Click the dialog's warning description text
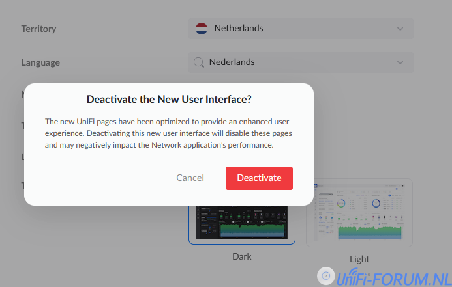This screenshot has height=287, width=452. tap(168, 133)
